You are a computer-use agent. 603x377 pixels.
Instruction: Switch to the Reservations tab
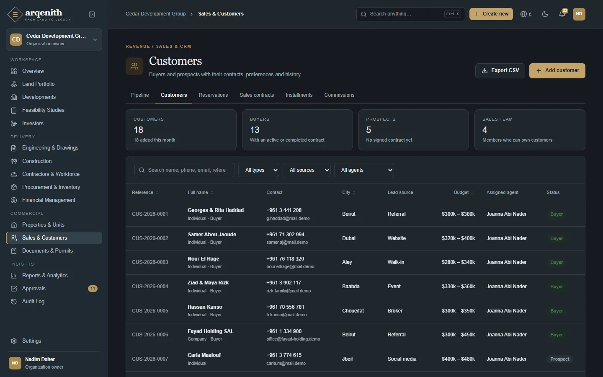213,95
